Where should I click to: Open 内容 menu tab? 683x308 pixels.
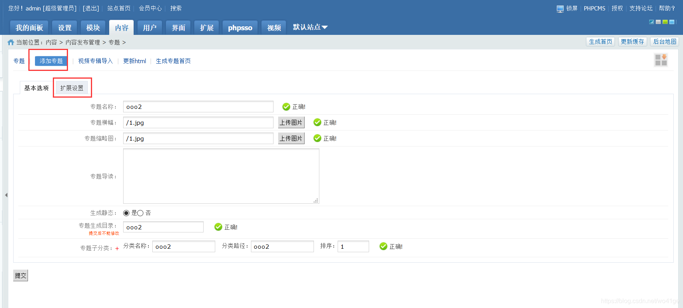click(121, 28)
